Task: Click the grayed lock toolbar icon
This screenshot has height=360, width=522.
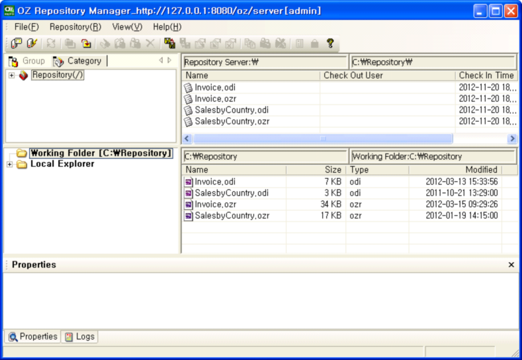Action: [315, 43]
